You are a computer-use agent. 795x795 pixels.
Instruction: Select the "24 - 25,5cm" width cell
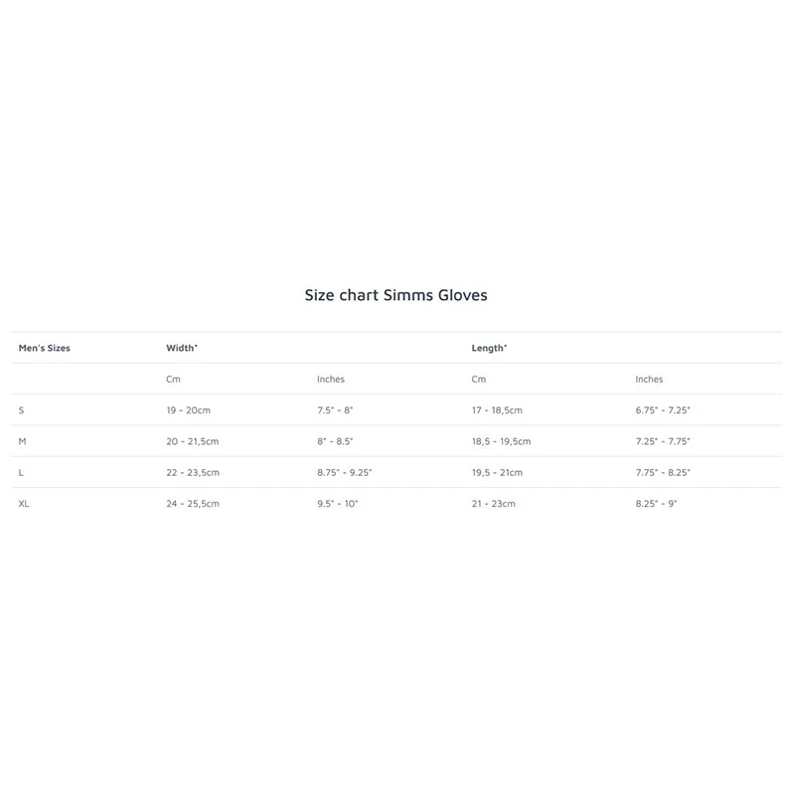coord(193,504)
